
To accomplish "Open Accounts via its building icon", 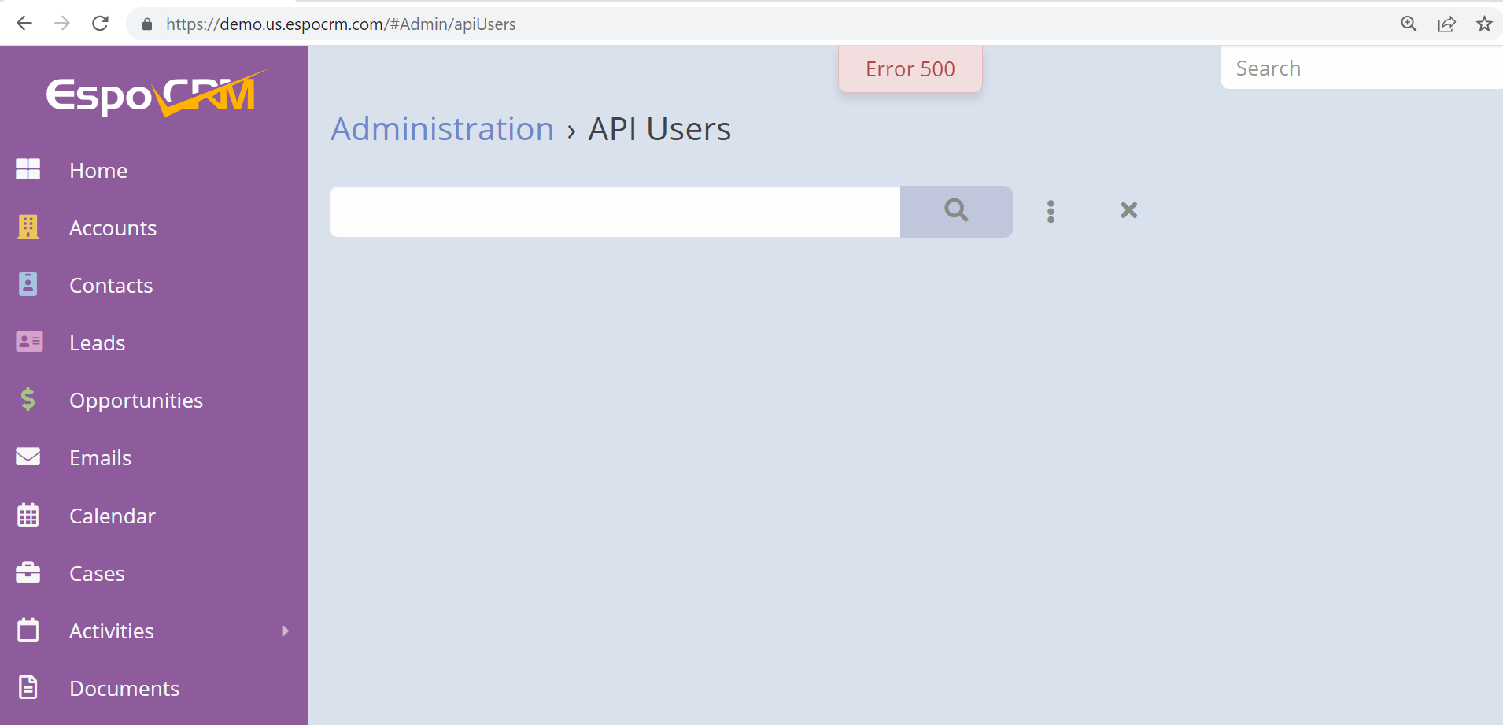I will pos(28,227).
